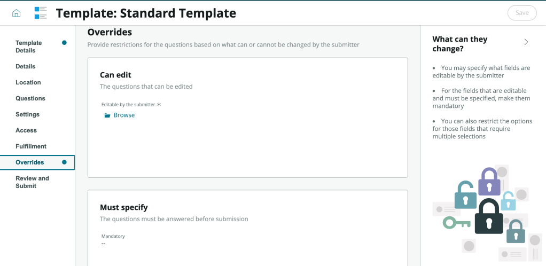Screen dimensions: 546x266
Task: Navigate to the Location section
Action: 28,82
